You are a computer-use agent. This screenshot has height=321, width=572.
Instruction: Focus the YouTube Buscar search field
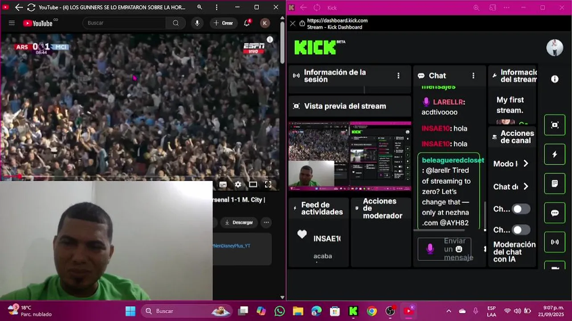tap(125, 23)
